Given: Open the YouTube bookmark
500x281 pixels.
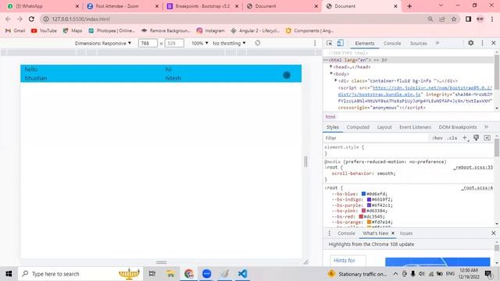Looking at the screenshot, I should pos(44,30).
